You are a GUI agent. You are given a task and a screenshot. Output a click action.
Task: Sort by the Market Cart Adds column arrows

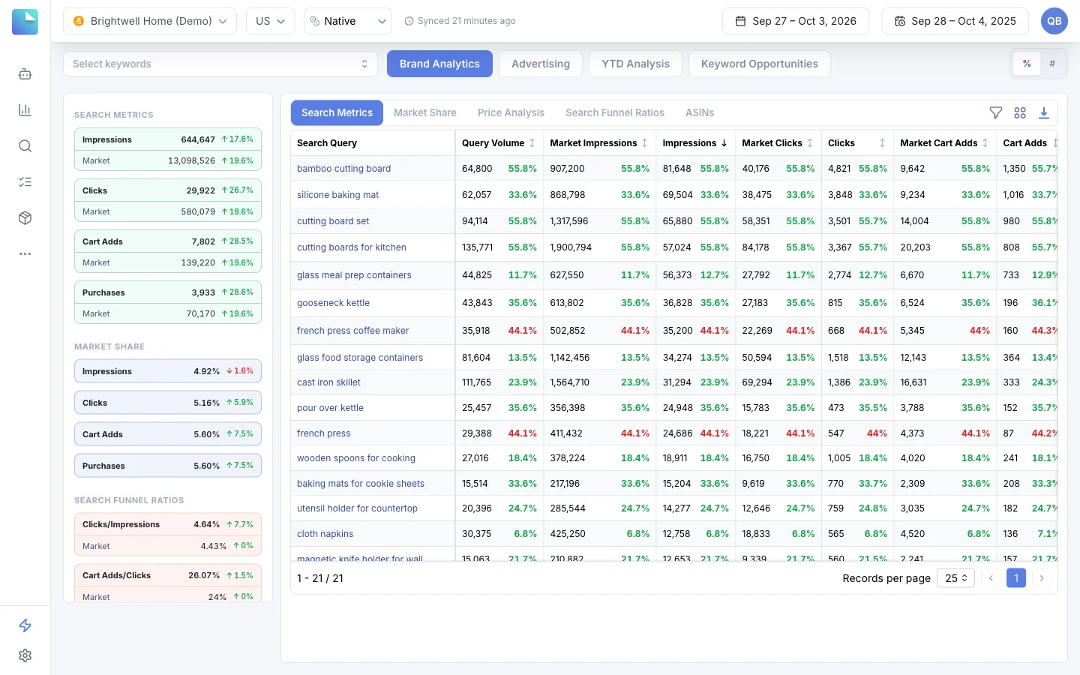[985, 142]
